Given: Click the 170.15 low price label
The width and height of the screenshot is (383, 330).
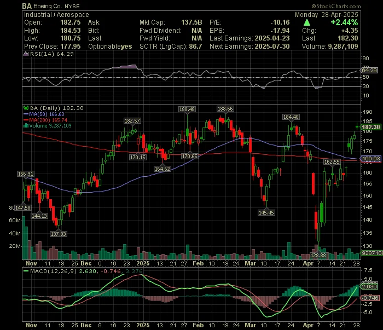Looking at the screenshot, I should [138, 157].
